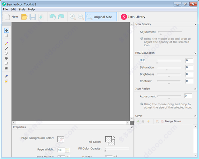Undo the last action
The width and height of the screenshot is (199, 159).
53,17
